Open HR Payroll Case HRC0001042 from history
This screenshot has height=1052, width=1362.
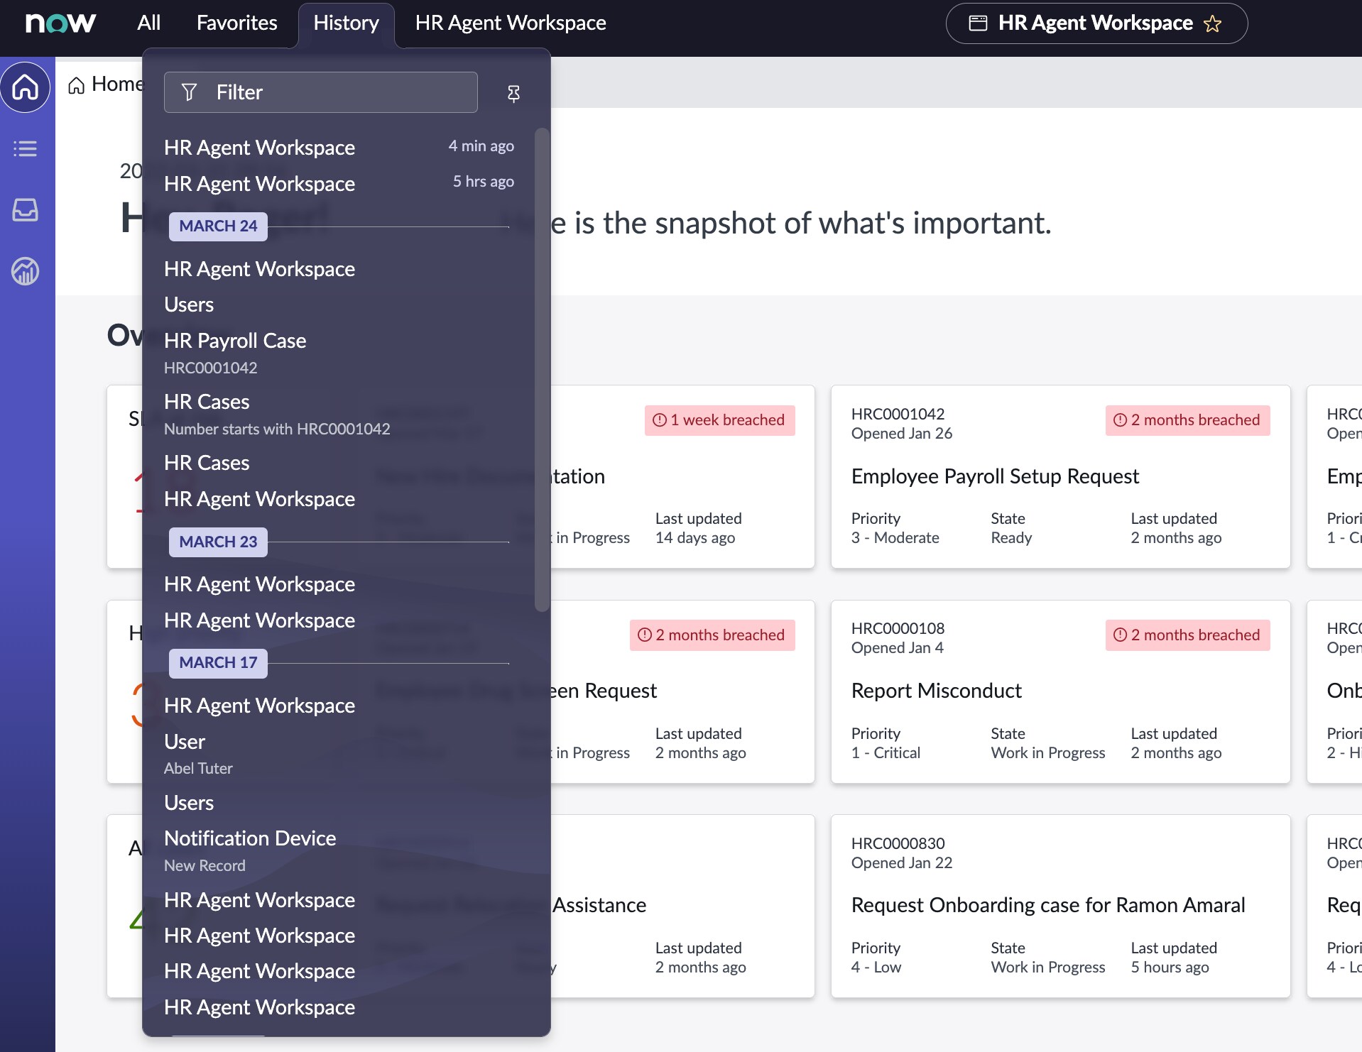pos(235,341)
